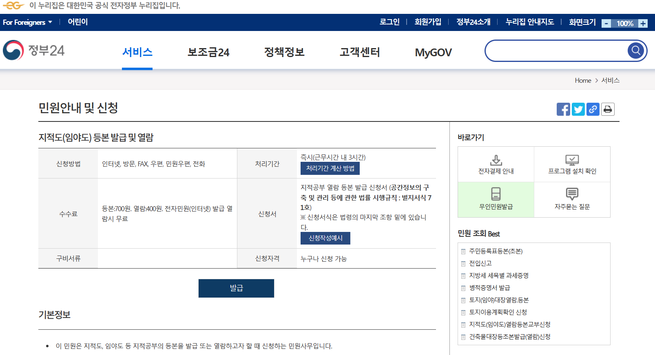
Task: Copy page link icon
Action: point(593,109)
